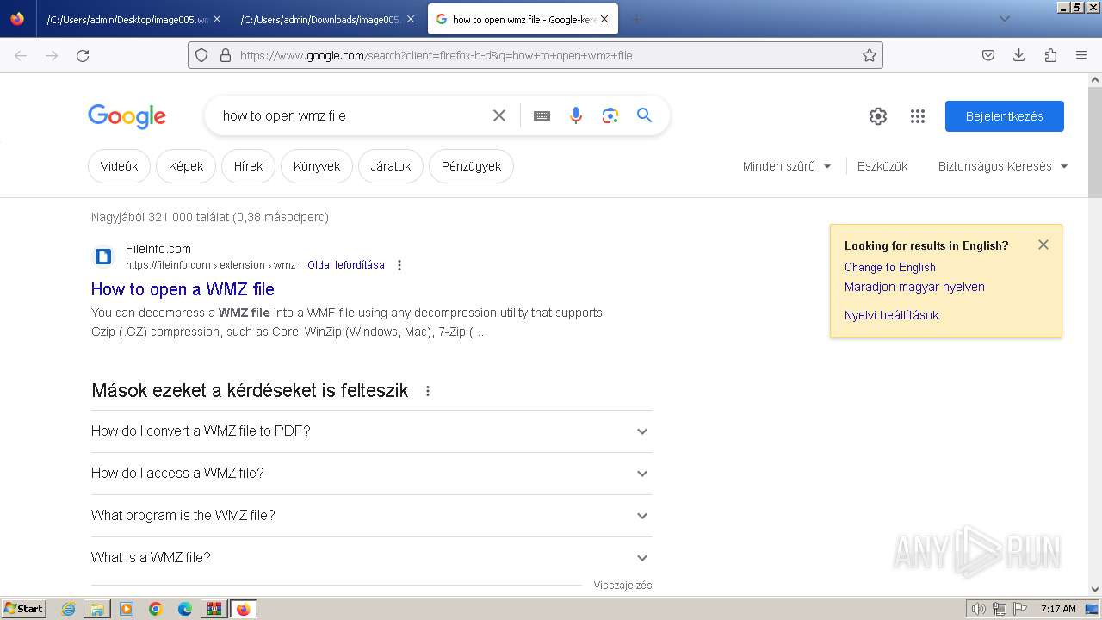The image size is (1102, 620).
Task: Click the Visszajelzés feedback link
Action: (622, 586)
